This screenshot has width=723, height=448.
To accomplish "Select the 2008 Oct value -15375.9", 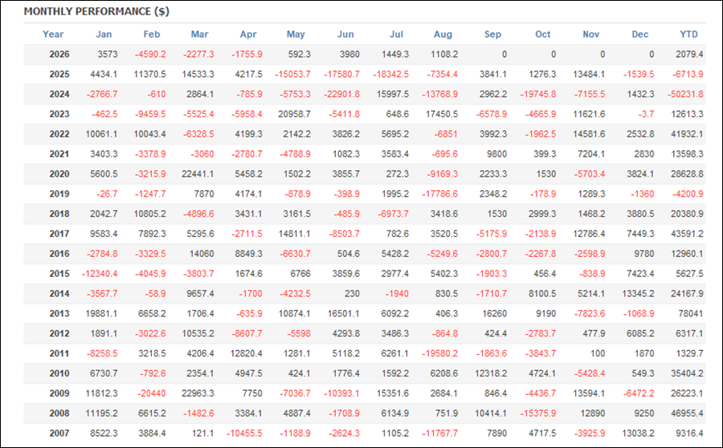I will coord(538,413).
